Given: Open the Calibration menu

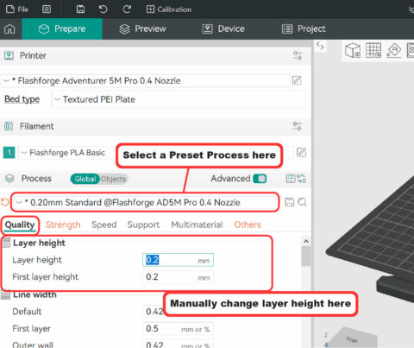Looking at the screenshot, I should pyautogui.click(x=168, y=9).
